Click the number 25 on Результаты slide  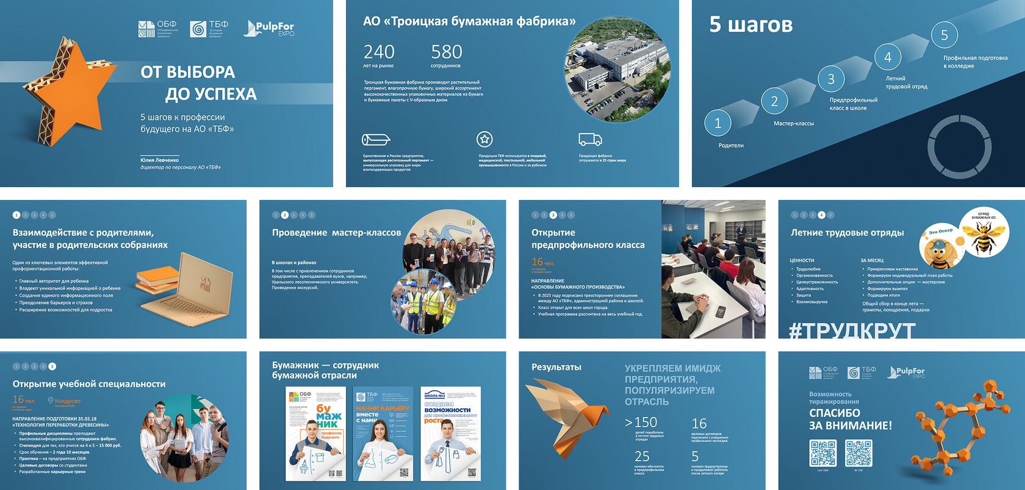tap(642, 456)
